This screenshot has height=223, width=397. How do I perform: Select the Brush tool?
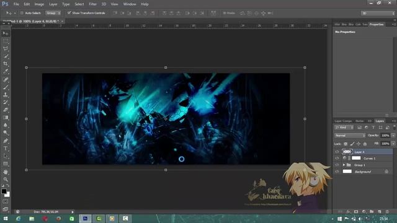tap(6, 87)
